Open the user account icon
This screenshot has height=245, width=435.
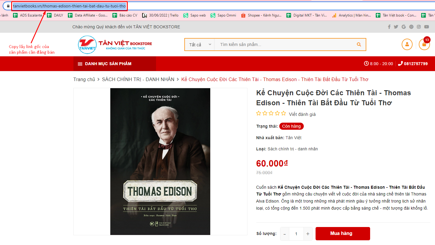point(407,45)
